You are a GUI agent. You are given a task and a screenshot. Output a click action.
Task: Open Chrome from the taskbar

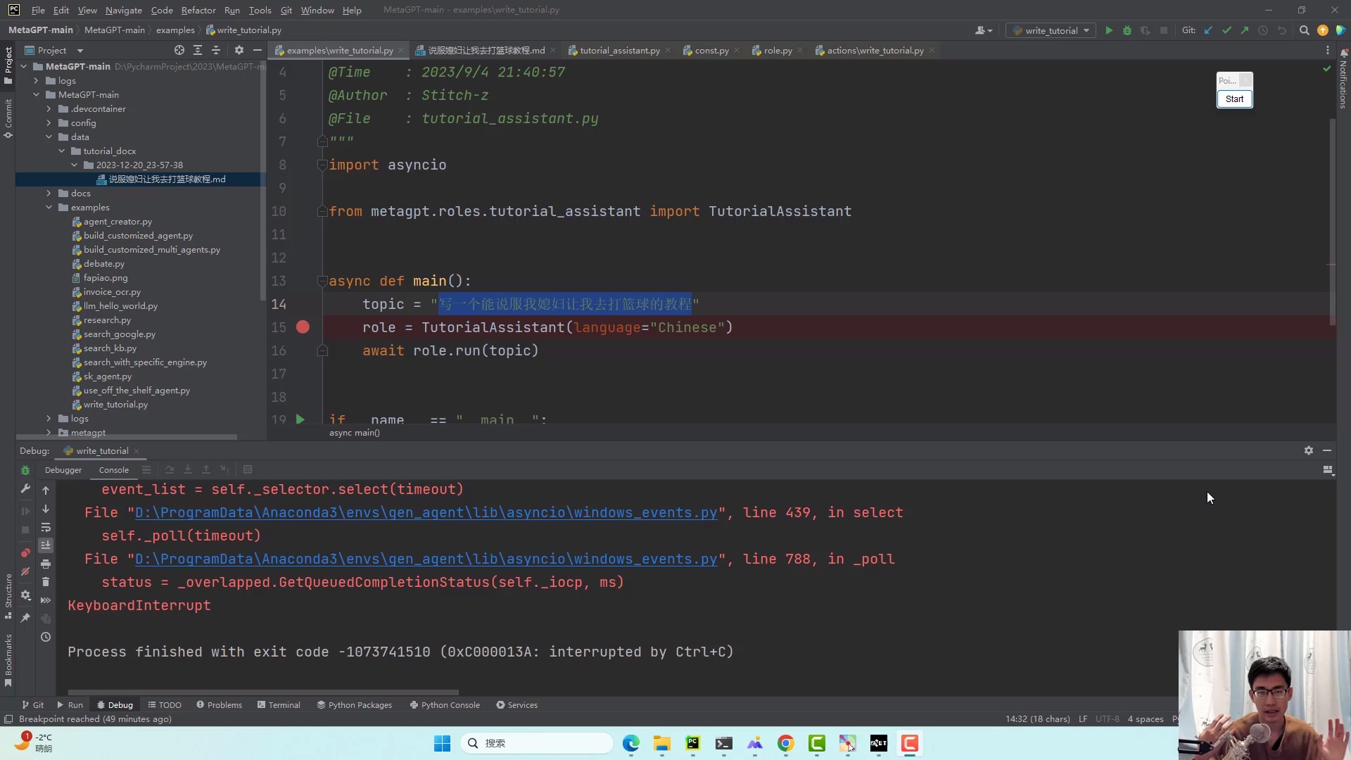(x=785, y=743)
